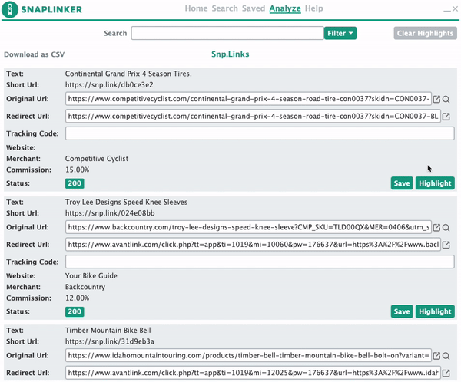Select the Analyze tab
The image size is (461, 382).
(285, 8)
